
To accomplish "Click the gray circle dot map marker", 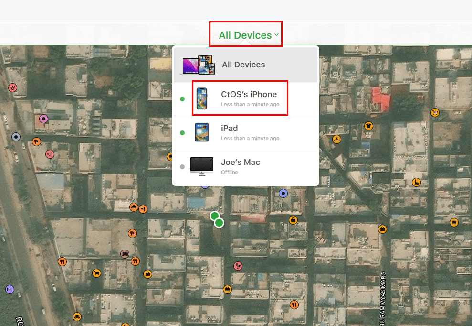I will pos(16,137).
